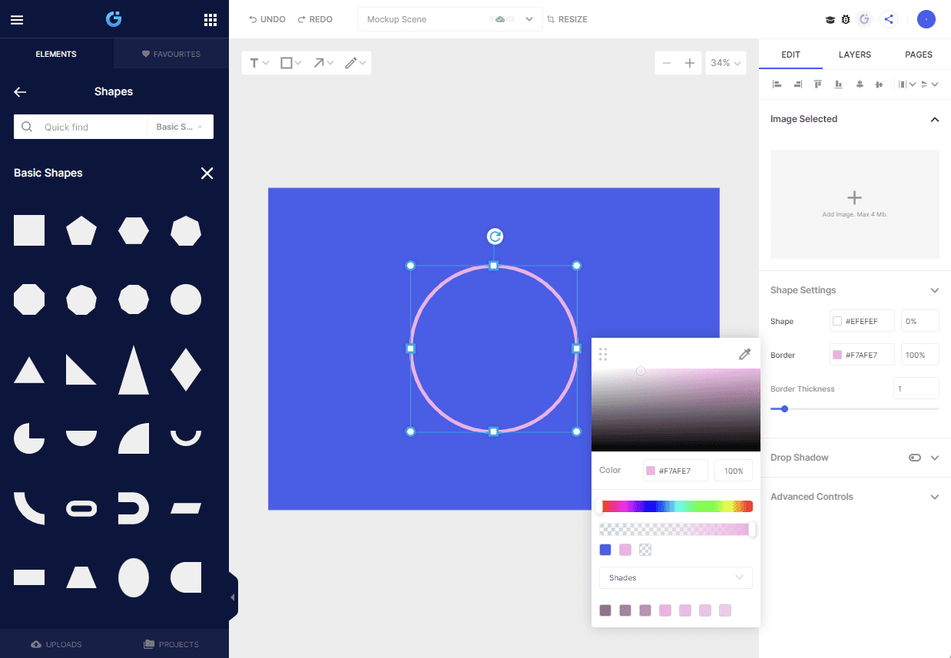Zoom in with the plus button
The image size is (951, 658).
point(690,63)
